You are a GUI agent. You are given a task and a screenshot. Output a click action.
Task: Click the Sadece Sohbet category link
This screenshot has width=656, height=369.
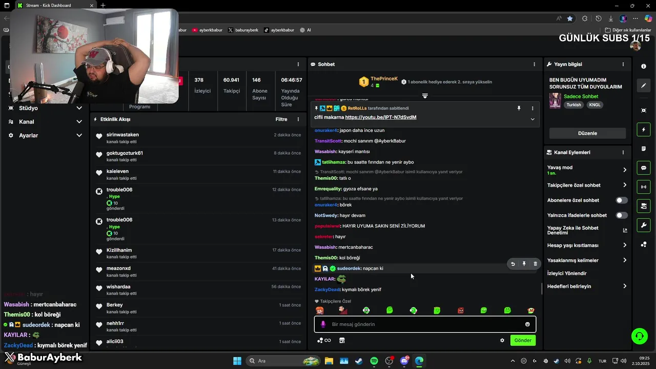(581, 96)
